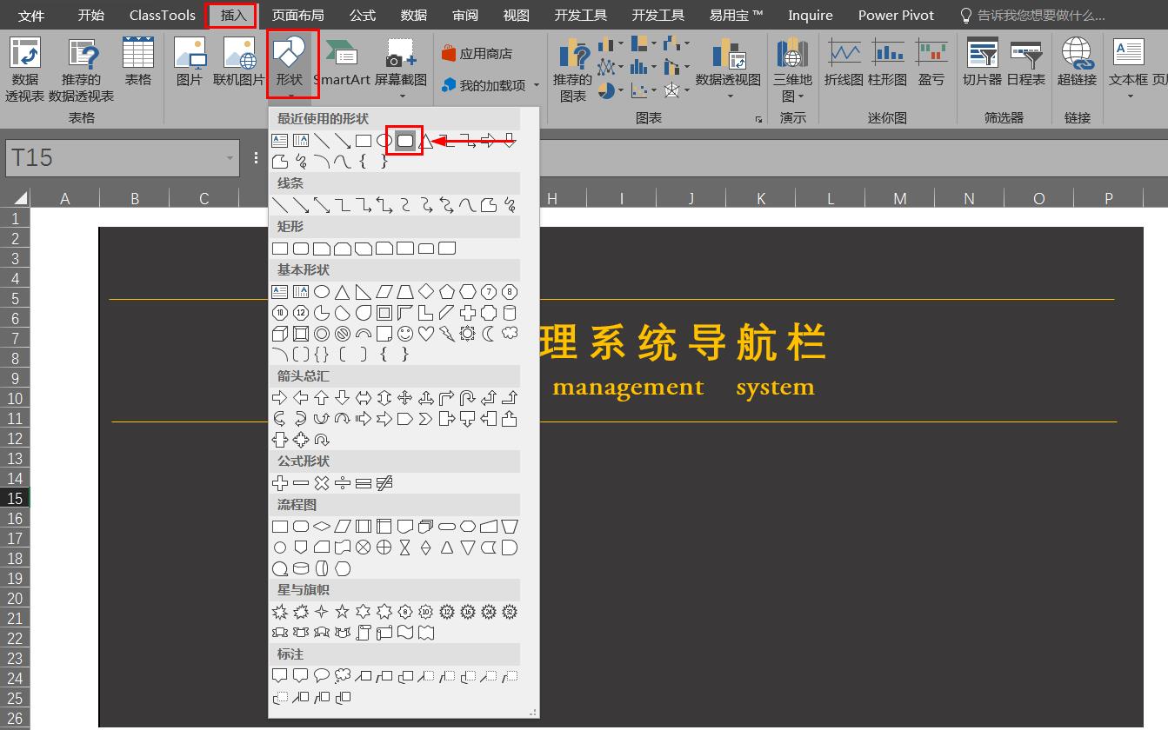
Task: Click the 联机图片 online pictures button
Action: 239,63
